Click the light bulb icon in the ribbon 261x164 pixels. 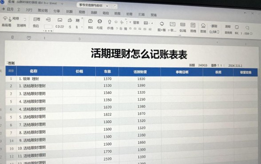tap(109, 22)
